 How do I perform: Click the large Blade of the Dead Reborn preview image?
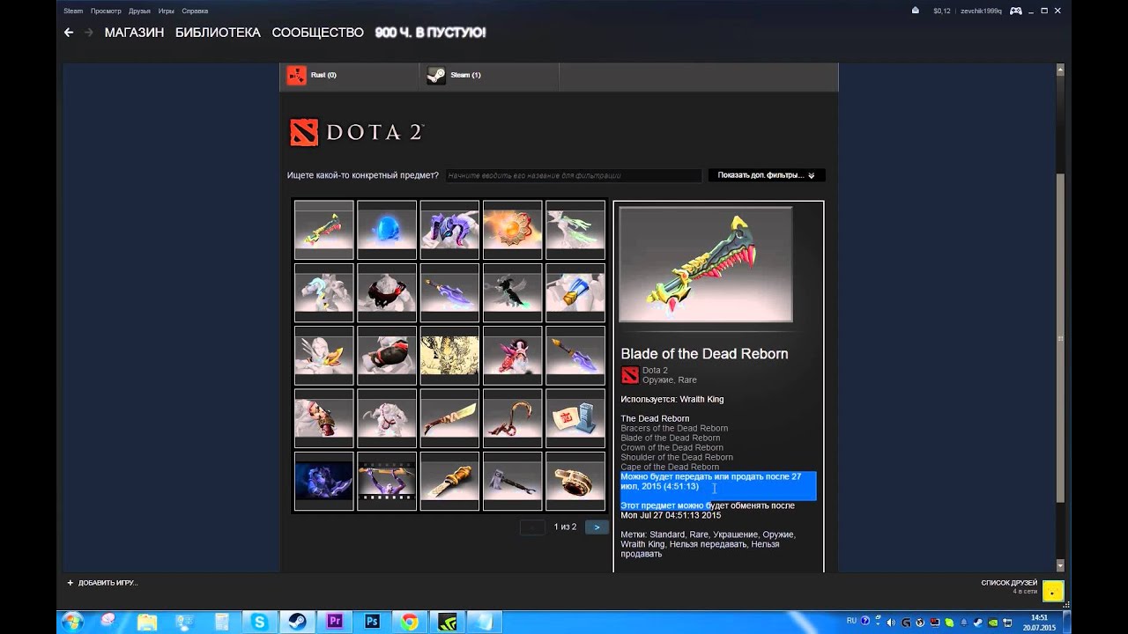click(706, 264)
